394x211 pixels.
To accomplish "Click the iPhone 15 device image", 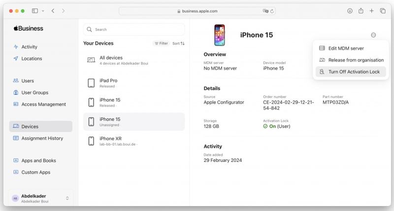I will click(219, 35).
